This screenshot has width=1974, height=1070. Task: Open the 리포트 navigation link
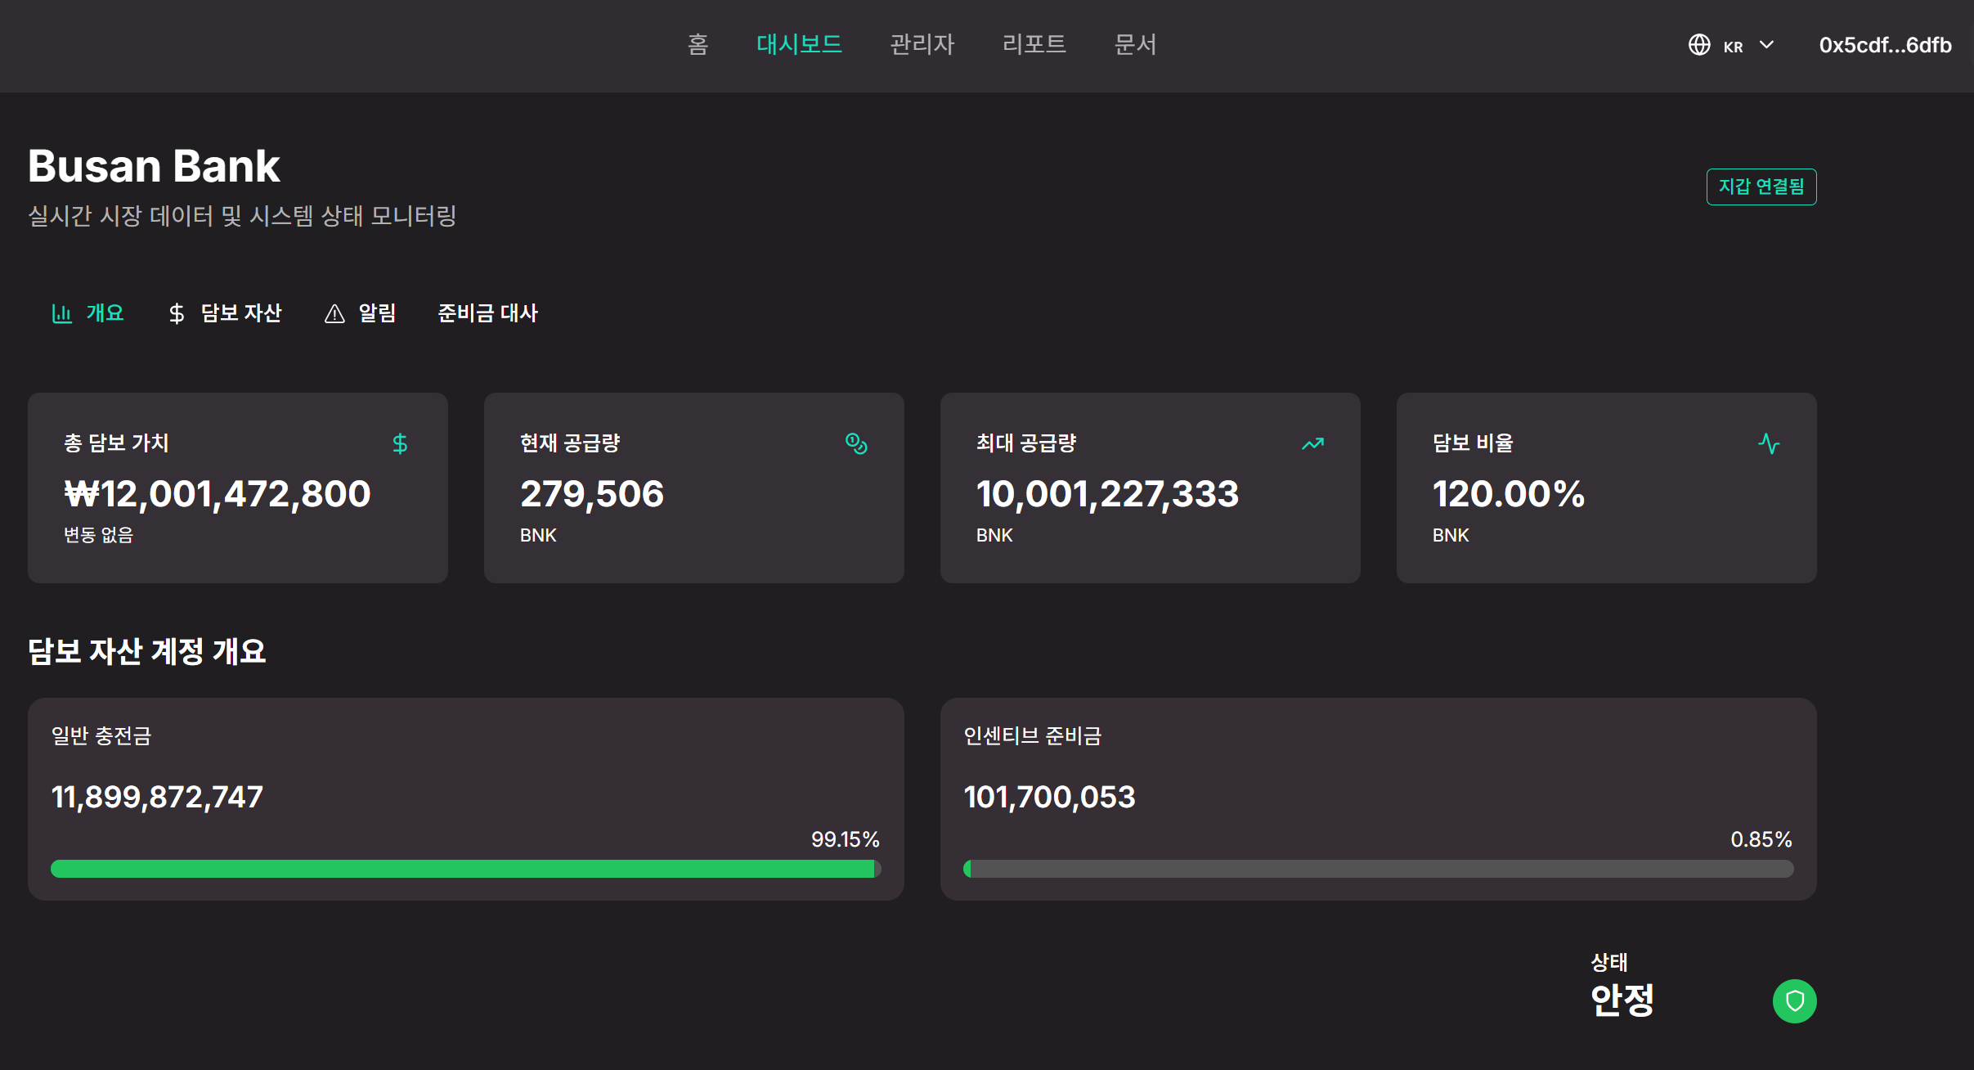point(1034,44)
